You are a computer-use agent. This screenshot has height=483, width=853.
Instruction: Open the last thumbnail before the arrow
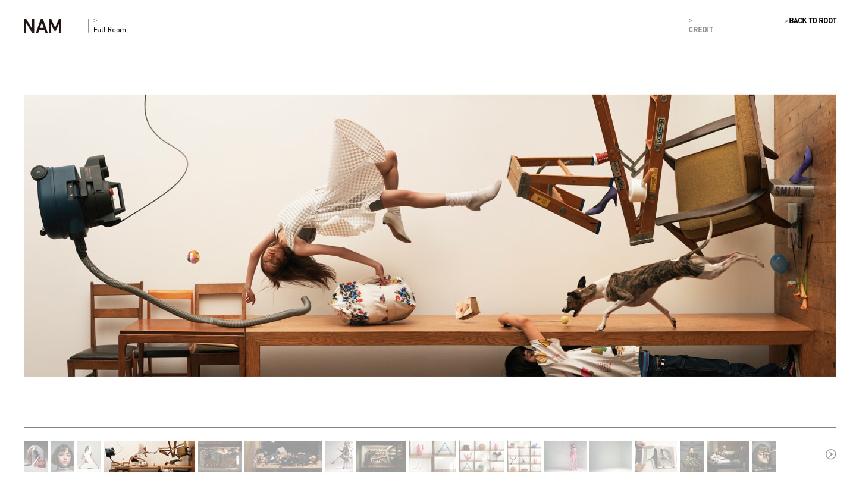click(x=764, y=456)
